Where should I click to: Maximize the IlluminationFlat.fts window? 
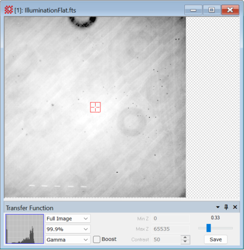tap(212, 10)
